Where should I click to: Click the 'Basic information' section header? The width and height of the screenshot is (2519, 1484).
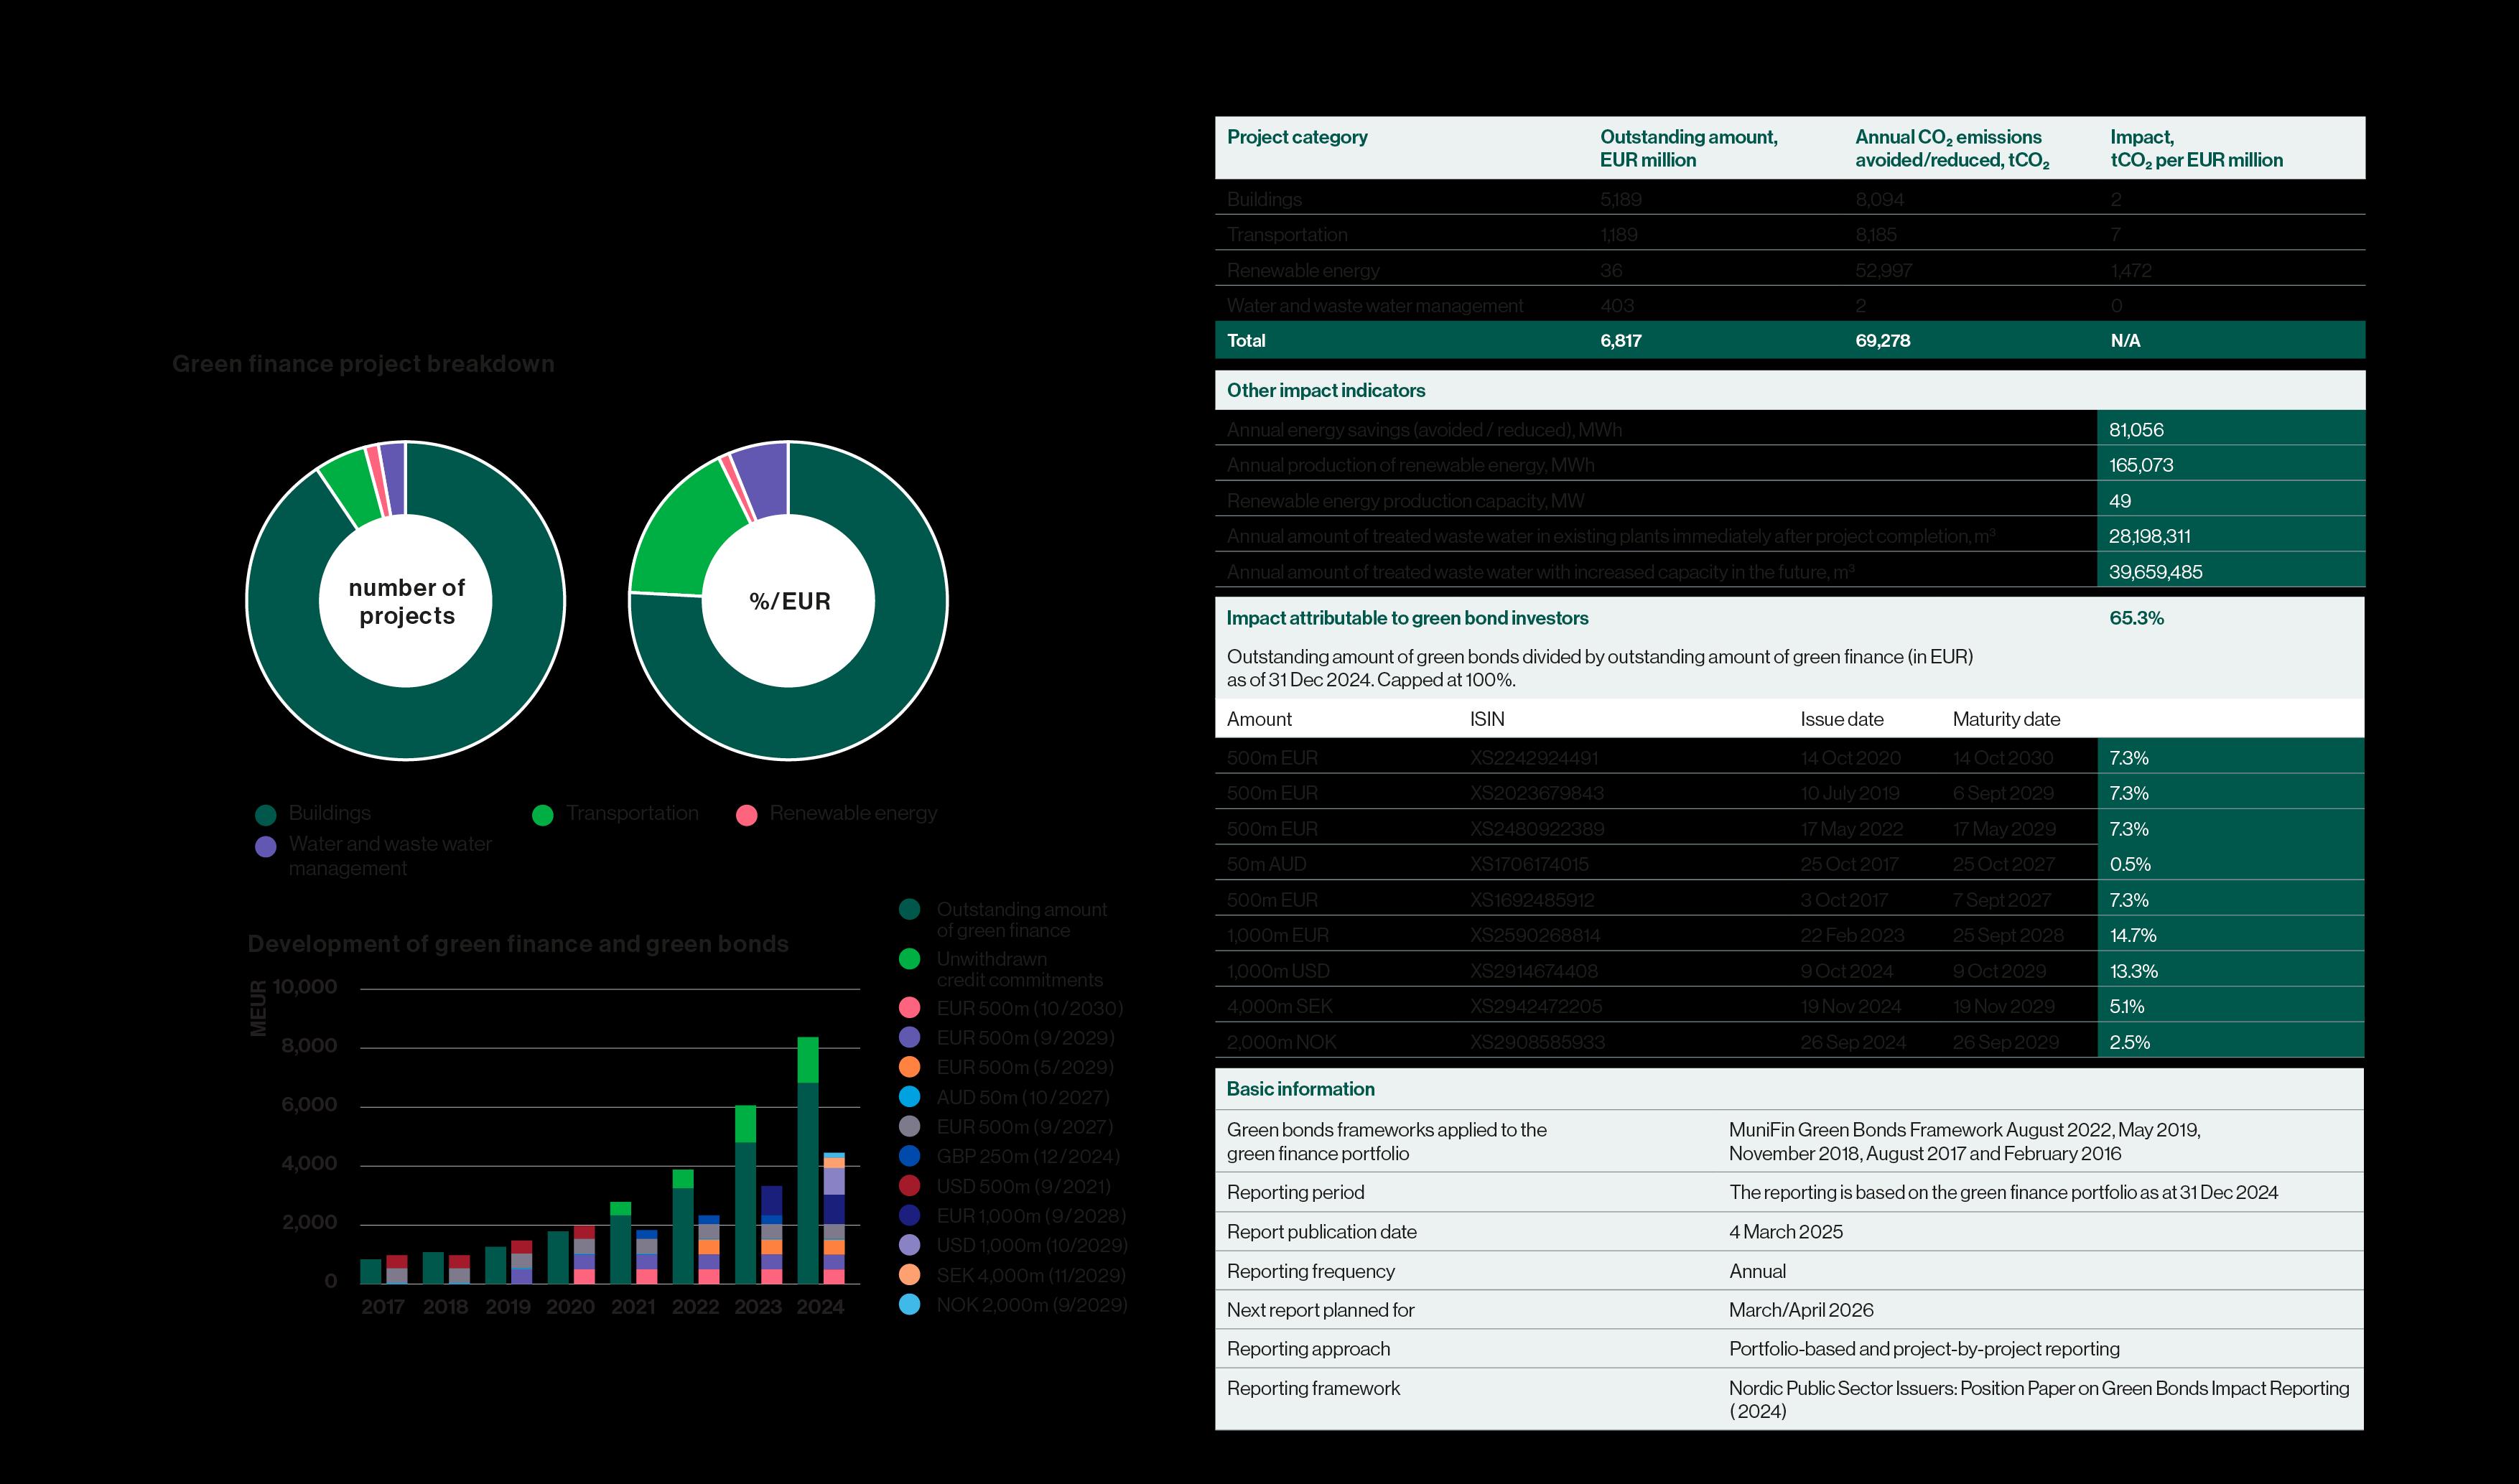pyautogui.click(x=1300, y=1089)
